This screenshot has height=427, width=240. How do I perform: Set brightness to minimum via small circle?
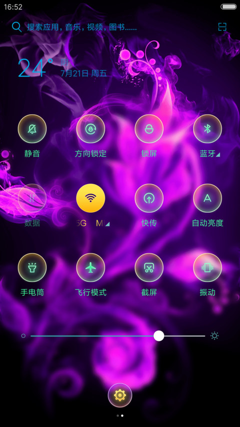pyautogui.click(x=23, y=336)
